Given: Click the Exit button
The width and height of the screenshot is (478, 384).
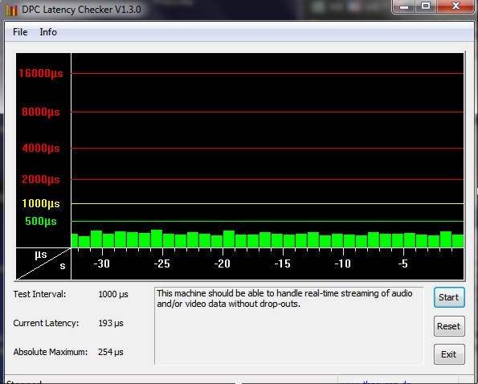Looking at the screenshot, I should pos(449,354).
